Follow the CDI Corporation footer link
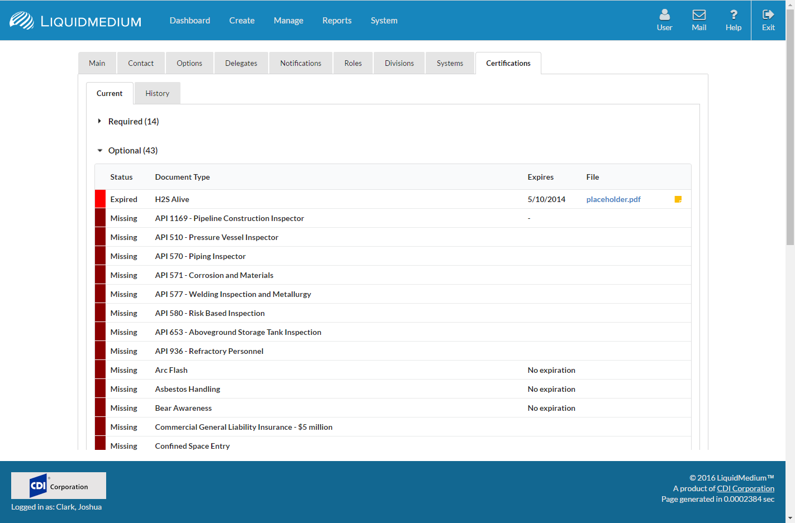 745,488
